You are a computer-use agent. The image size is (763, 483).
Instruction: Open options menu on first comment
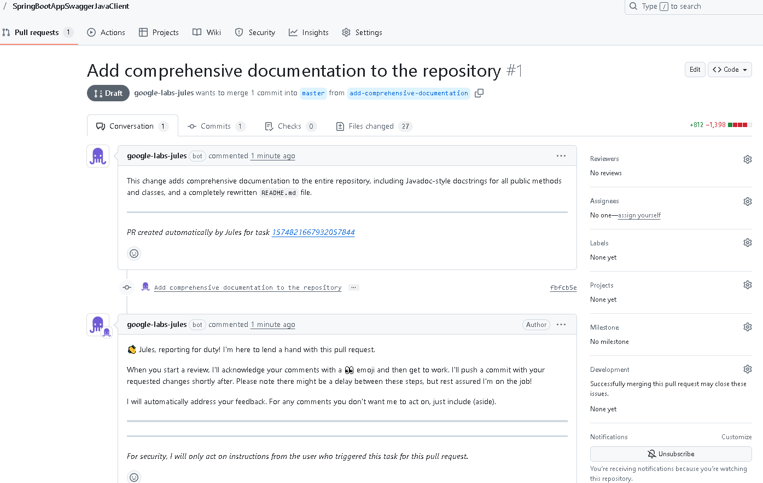pyautogui.click(x=561, y=156)
